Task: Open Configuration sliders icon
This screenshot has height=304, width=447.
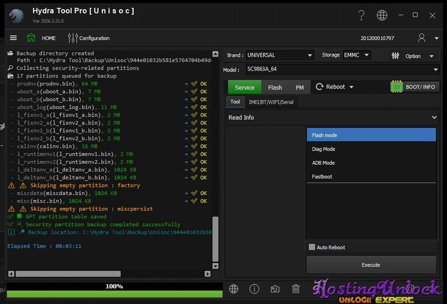Action: click(72, 38)
